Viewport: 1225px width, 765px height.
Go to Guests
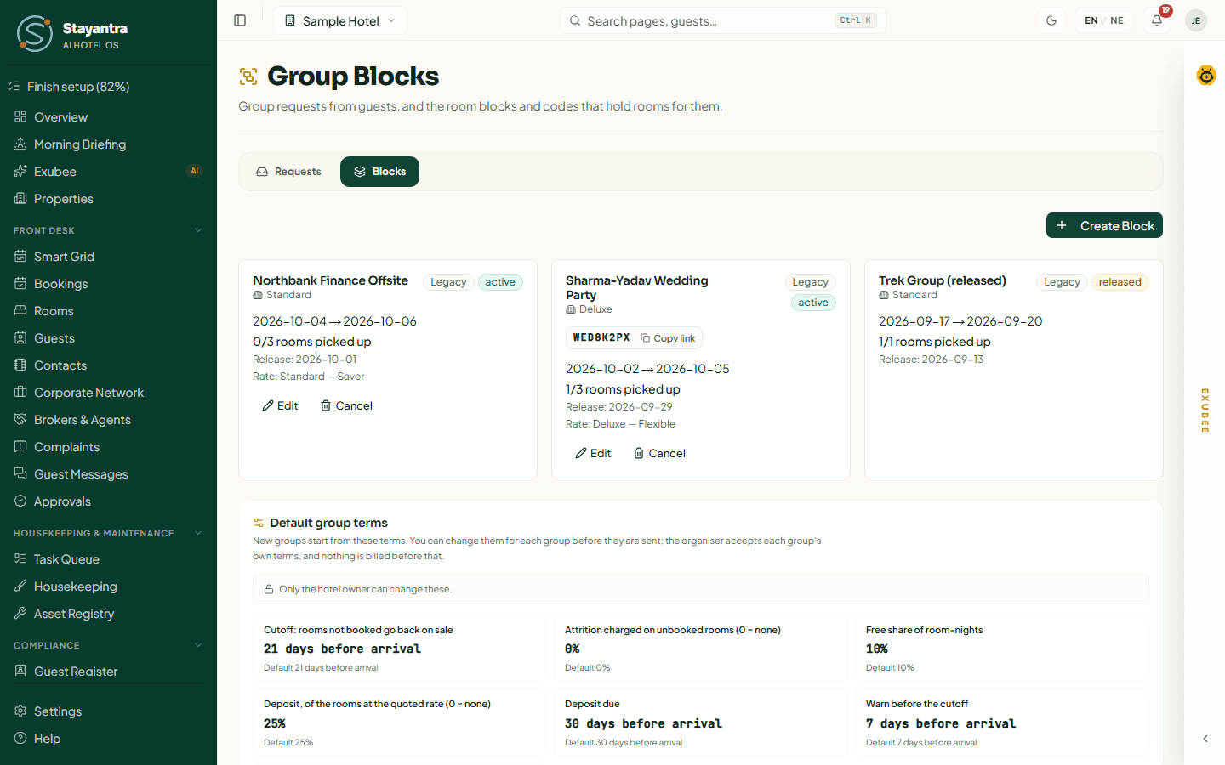108,338
